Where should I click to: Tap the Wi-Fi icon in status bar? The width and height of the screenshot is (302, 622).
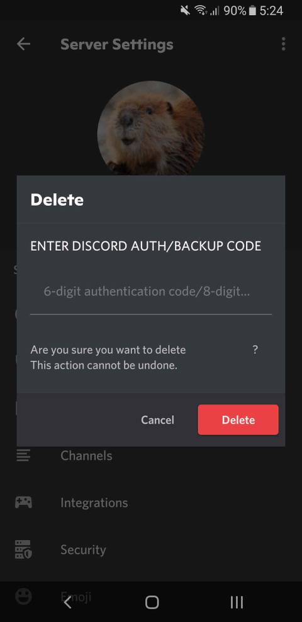(201, 11)
